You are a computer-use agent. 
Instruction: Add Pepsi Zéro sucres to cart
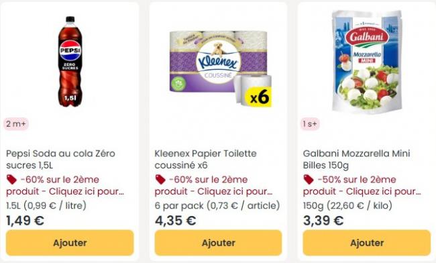pyautogui.click(x=70, y=243)
